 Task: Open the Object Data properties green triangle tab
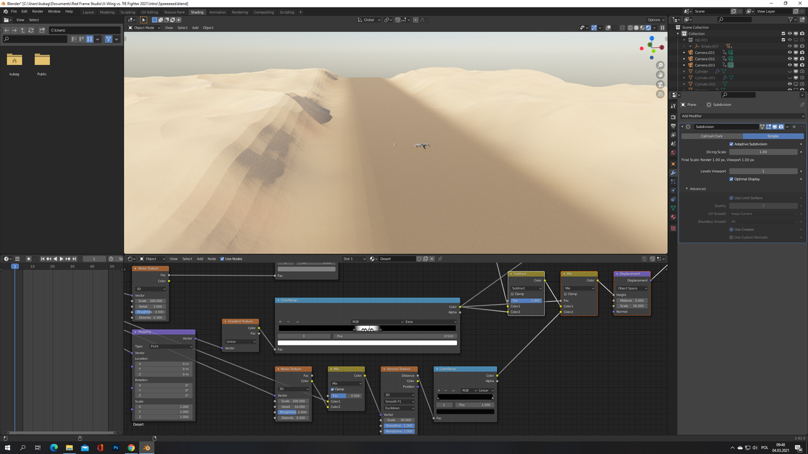pyautogui.click(x=673, y=208)
